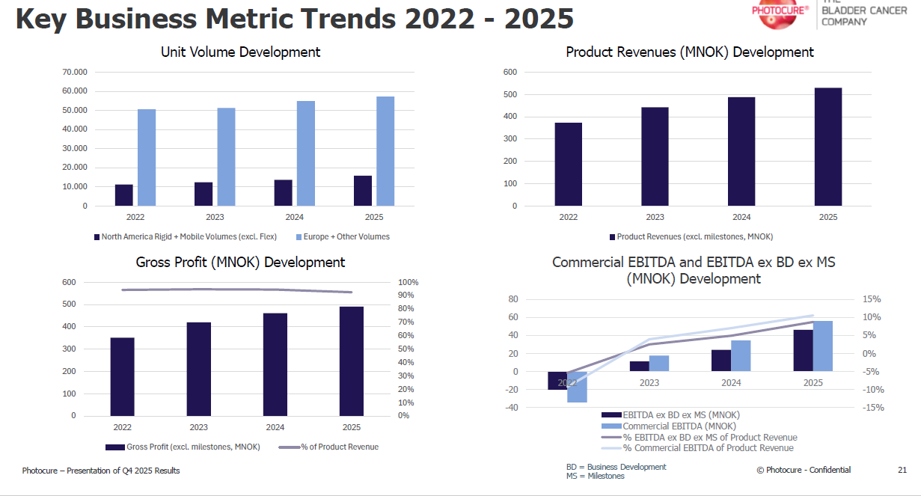Click the Product Revenues (MNOK) Development title

pyautogui.click(x=690, y=52)
